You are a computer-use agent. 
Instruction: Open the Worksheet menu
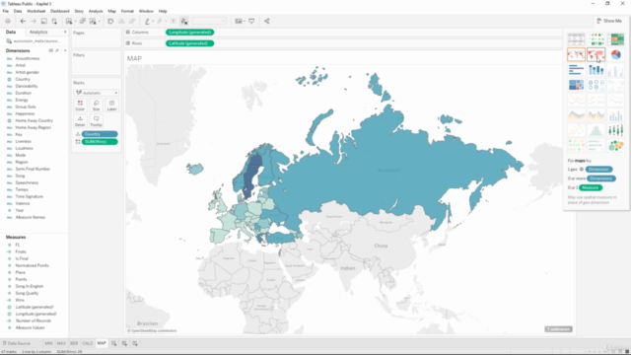pyautogui.click(x=35, y=11)
